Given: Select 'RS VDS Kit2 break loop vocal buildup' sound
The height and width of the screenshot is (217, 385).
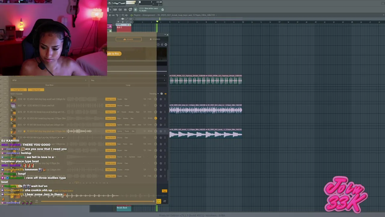Looking at the screenshot, I should pos(46,112).
